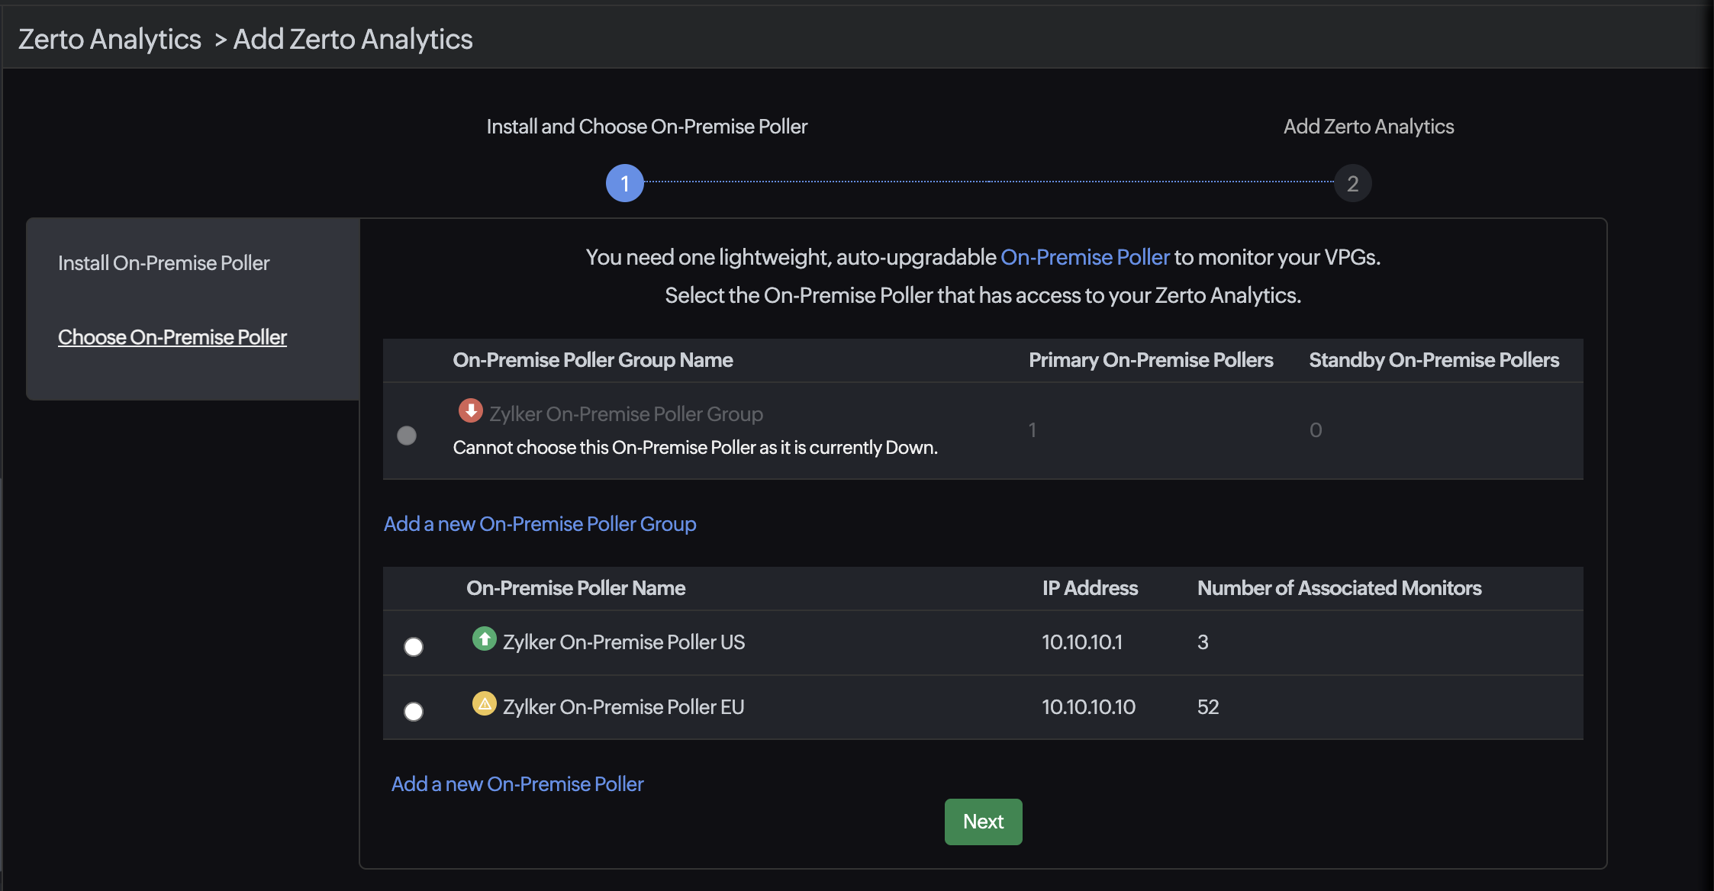
Task: Open the Install On-Premise Poller sidebar section
Action: [x=164, y=262]
